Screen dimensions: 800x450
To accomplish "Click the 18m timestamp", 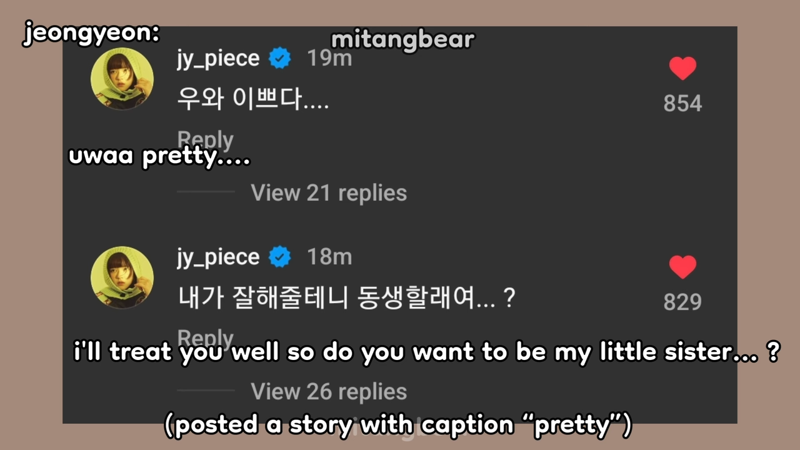I will click(x=329, y=257).
